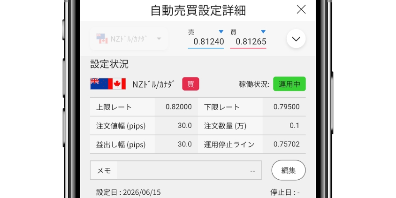396x198 pixels.
Task: Select the 下限レート value 0.79500
Action: 286,107
